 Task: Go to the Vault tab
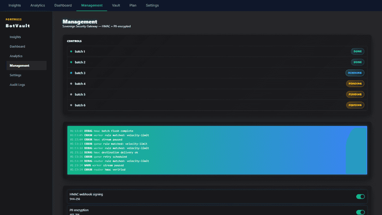116,6
